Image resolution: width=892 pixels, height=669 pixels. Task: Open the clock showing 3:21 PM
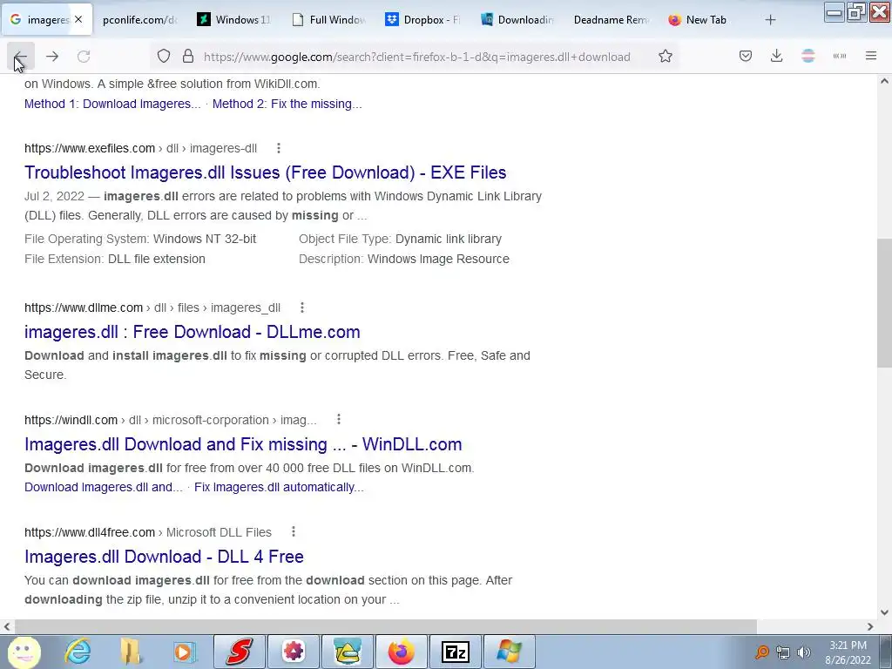pos(848,652)
